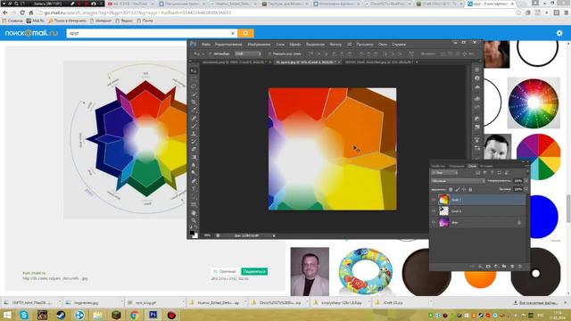The image size is (571, 321).
Task: Open the Изображение menu
Action: pos(259,45)
